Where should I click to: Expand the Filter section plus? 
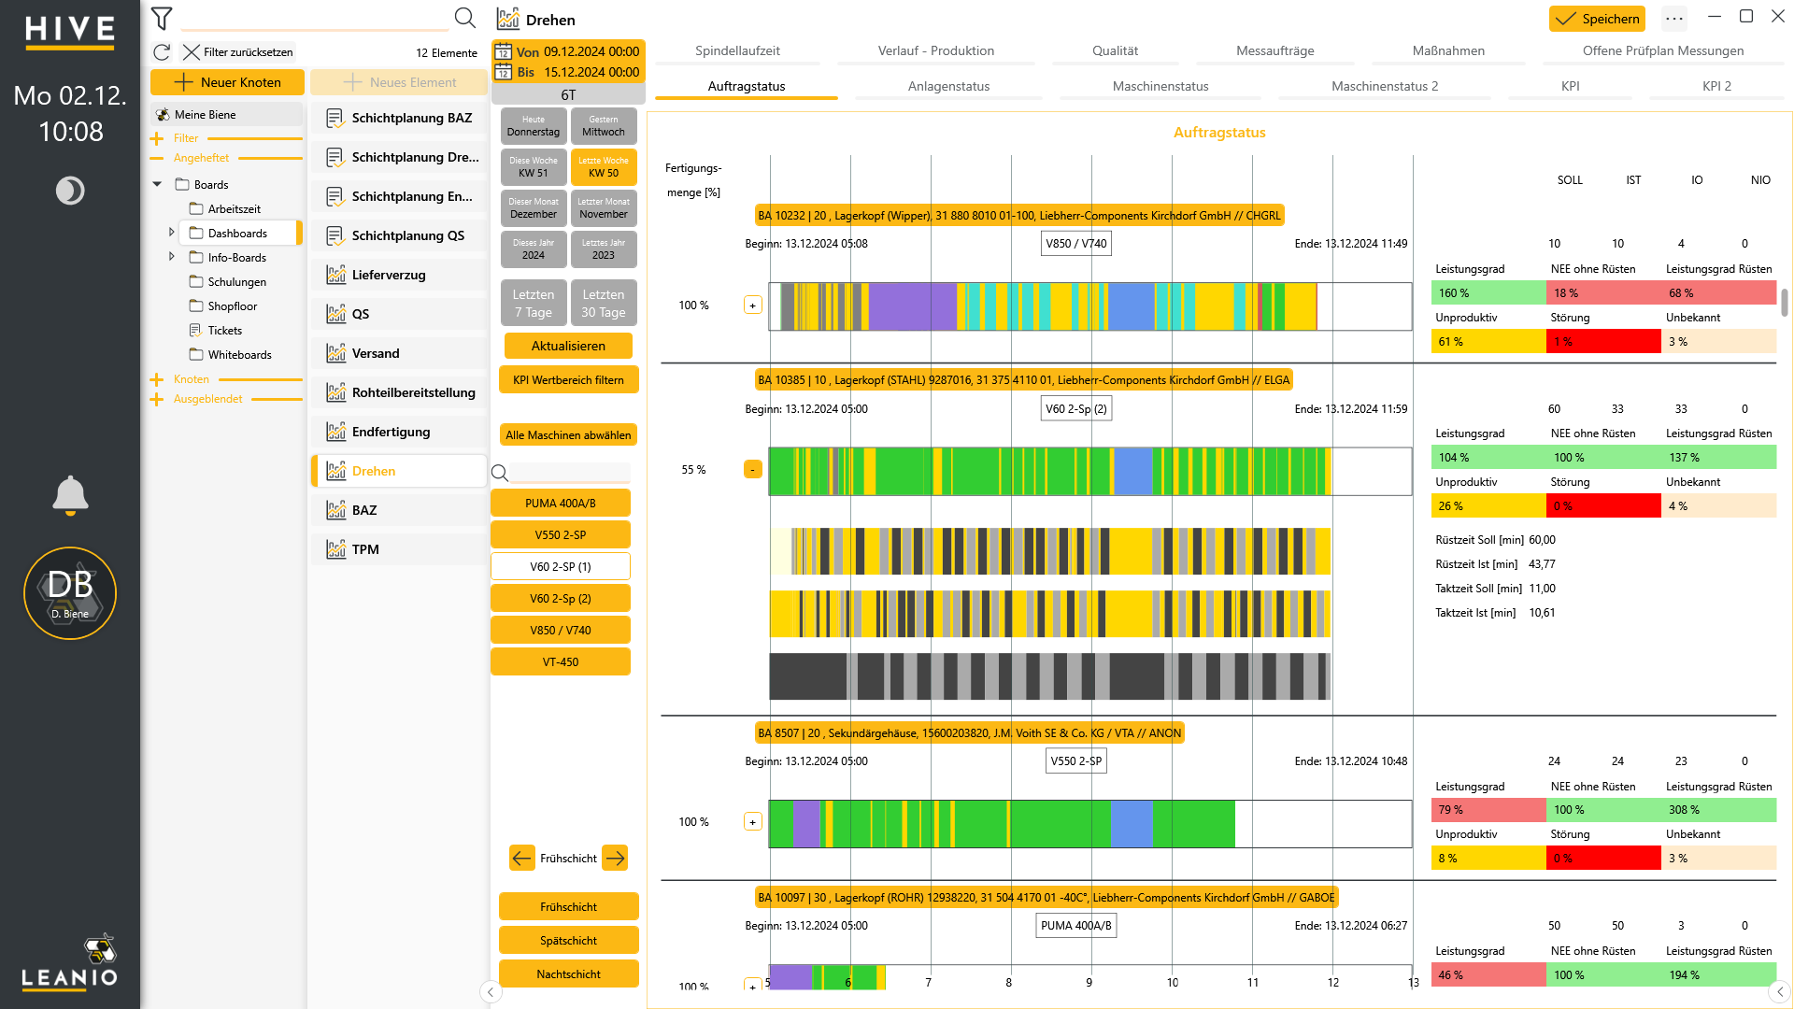[157, 138]
